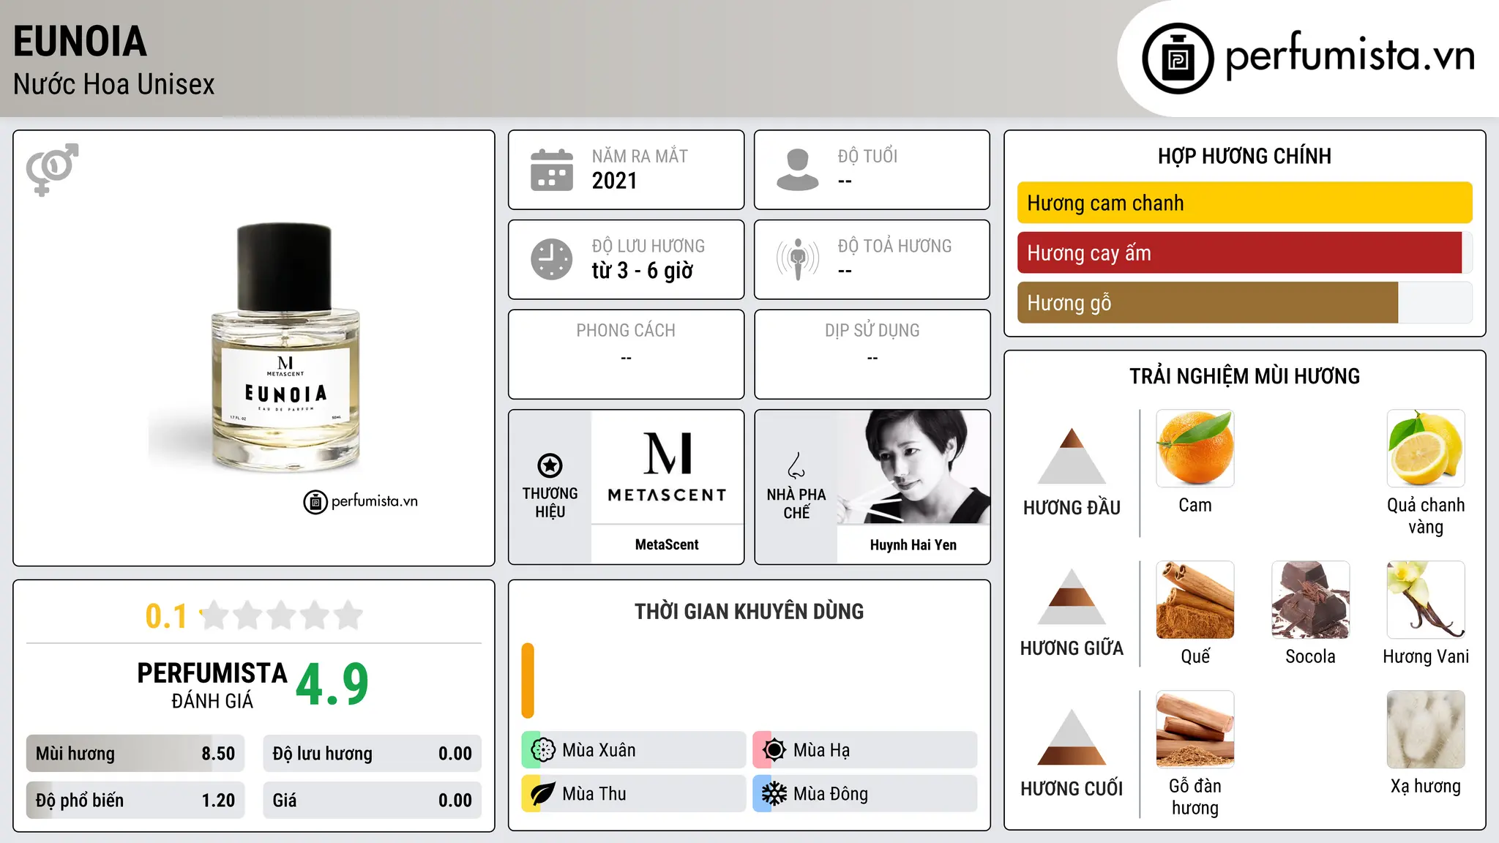
Task: Open the MetaScent brand name link
Action: click(x=667, y=544)
